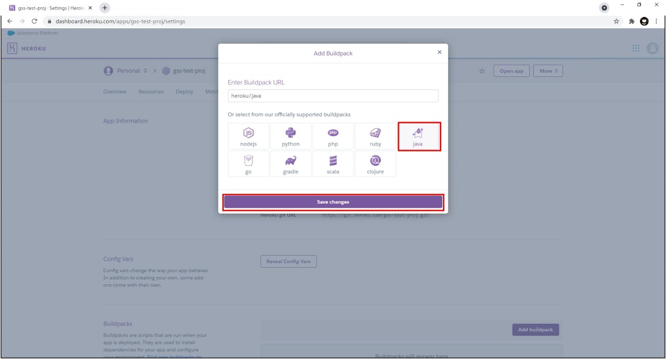This screenshot has height=359, width=666.
Task: Open the apps grid menu
Action: [x=636, y=48]
